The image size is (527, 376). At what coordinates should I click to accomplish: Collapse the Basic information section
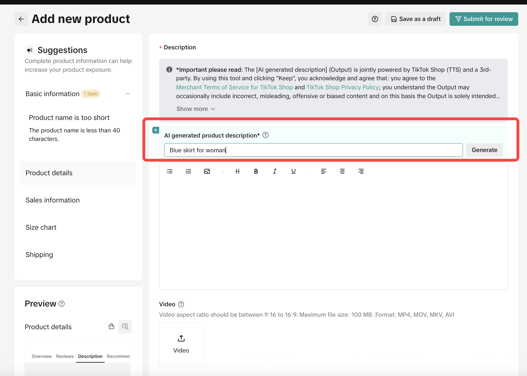coord(128,94)
